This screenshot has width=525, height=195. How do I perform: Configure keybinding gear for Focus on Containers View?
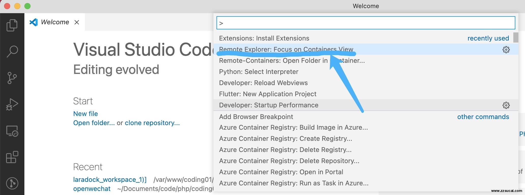[506, 49]
